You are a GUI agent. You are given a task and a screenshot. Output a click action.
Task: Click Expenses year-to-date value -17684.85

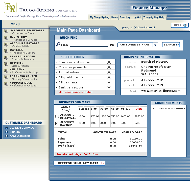click(x=135, y=142)
